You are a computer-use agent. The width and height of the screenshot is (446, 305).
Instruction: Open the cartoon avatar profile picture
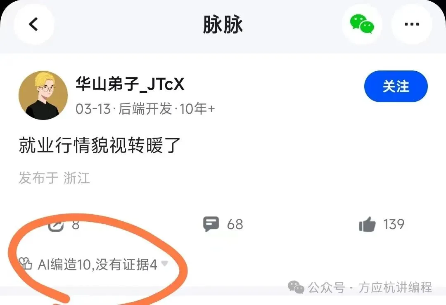43,96
